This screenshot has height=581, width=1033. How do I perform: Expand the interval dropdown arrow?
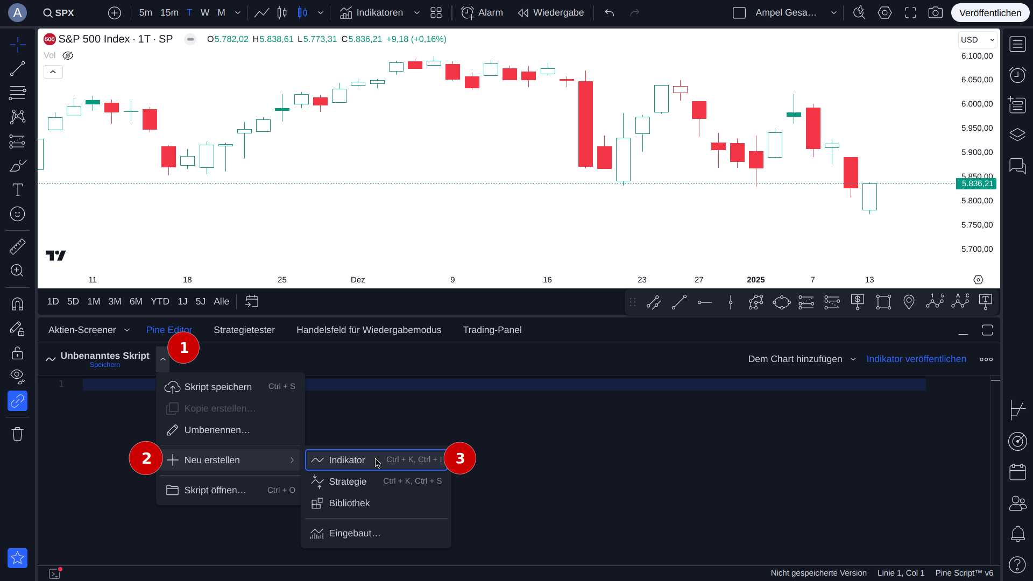[237, 13]
